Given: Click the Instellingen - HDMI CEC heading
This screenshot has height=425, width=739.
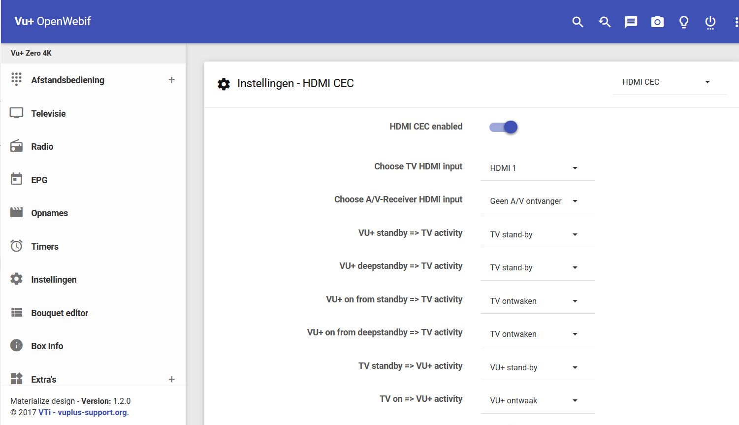Looking at the screenshot, I should (x=295, y=84).
